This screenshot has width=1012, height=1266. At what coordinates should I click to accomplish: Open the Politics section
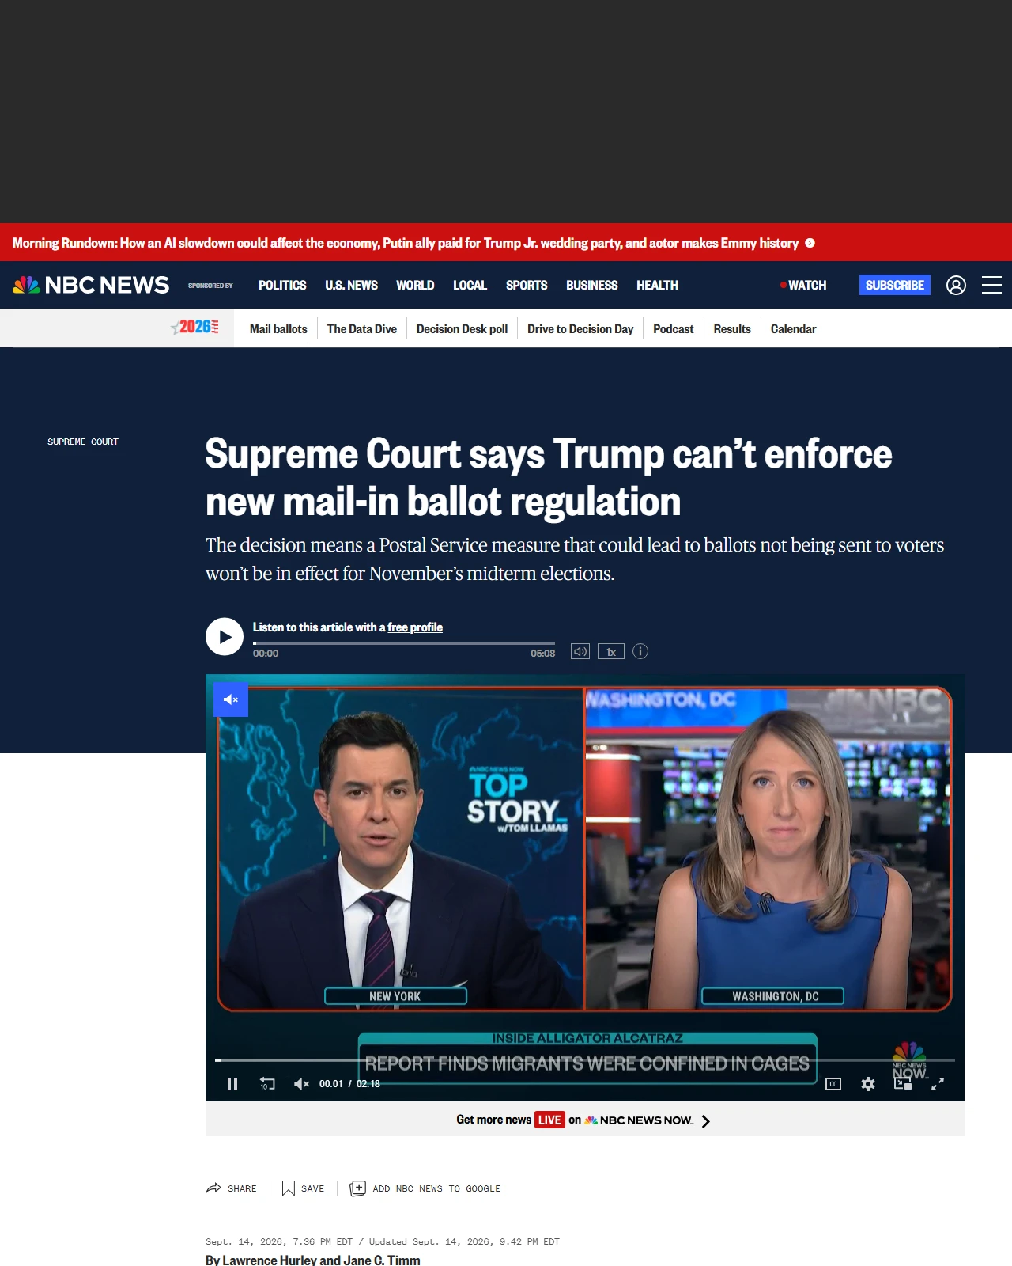pyautogui.click(x=282, y=285)
